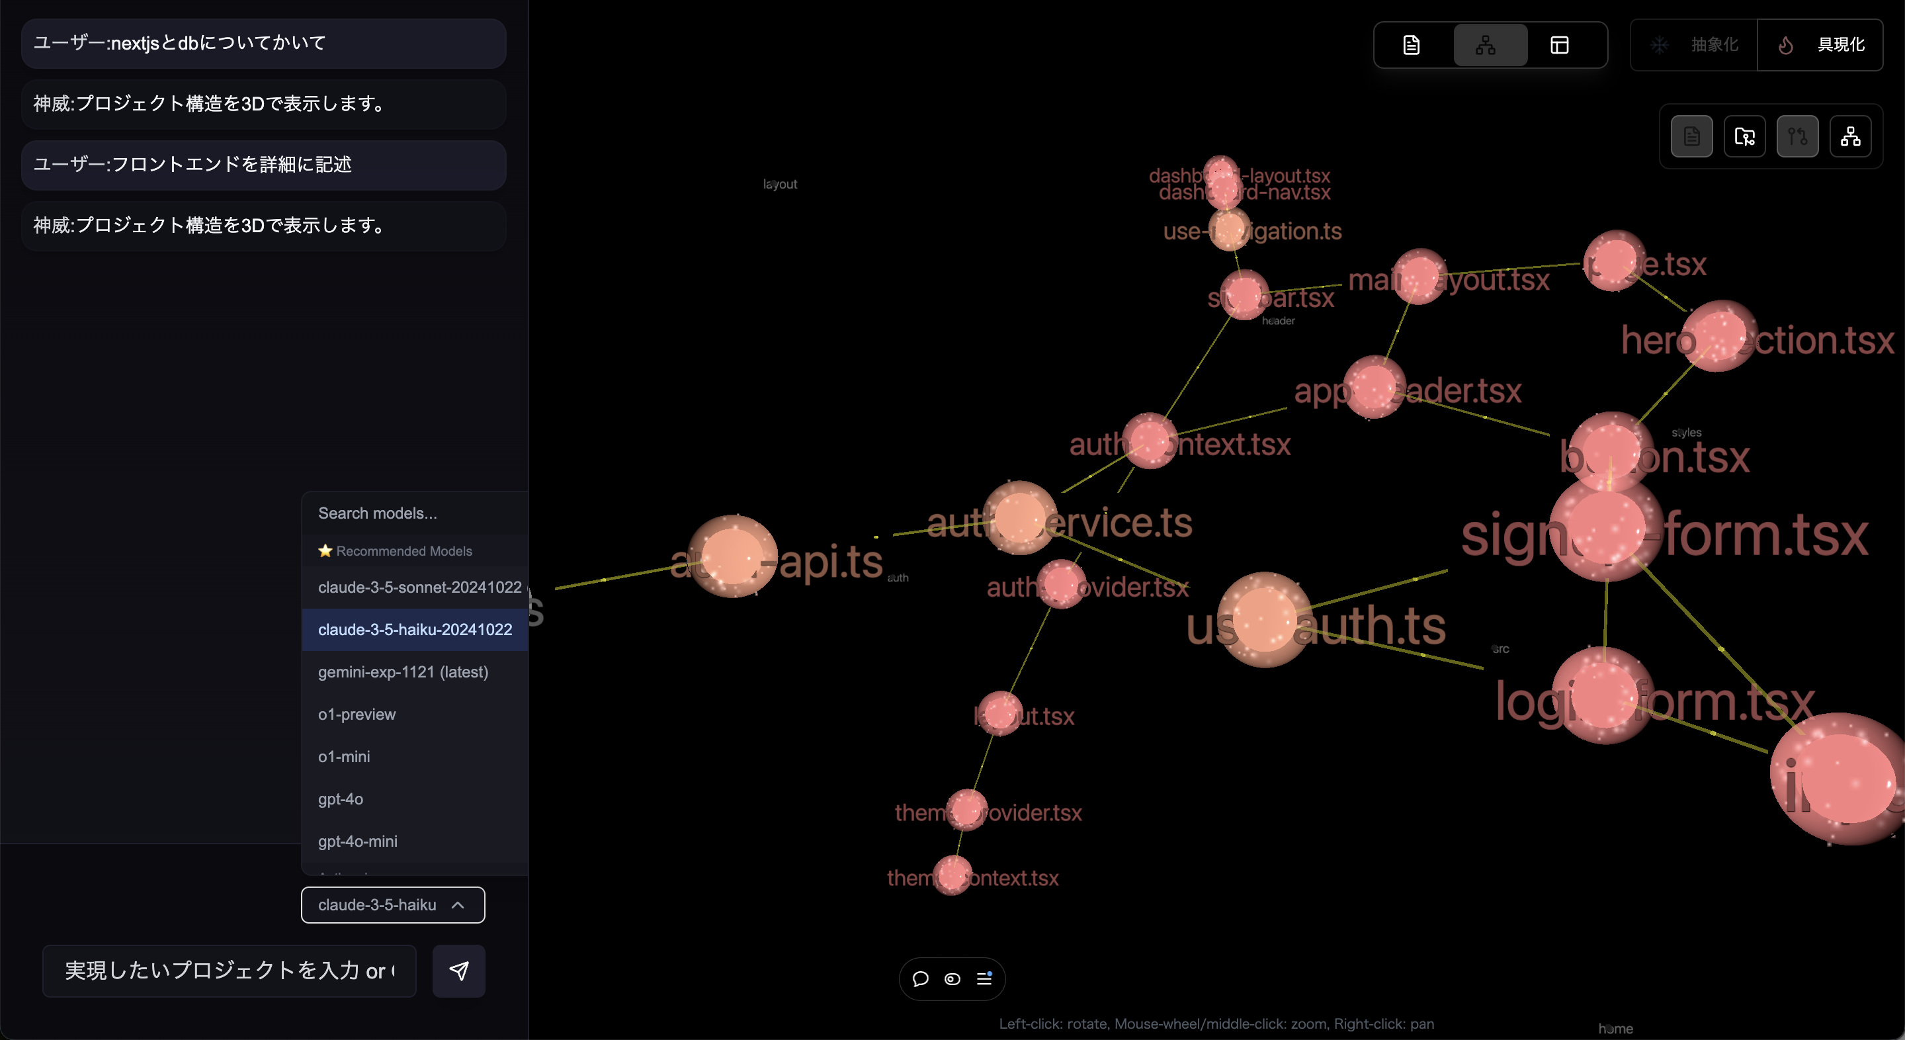Toggle the git pull request filter button
Viewport: 1905px width, 1040px height.
click(x=1797, y=136)
